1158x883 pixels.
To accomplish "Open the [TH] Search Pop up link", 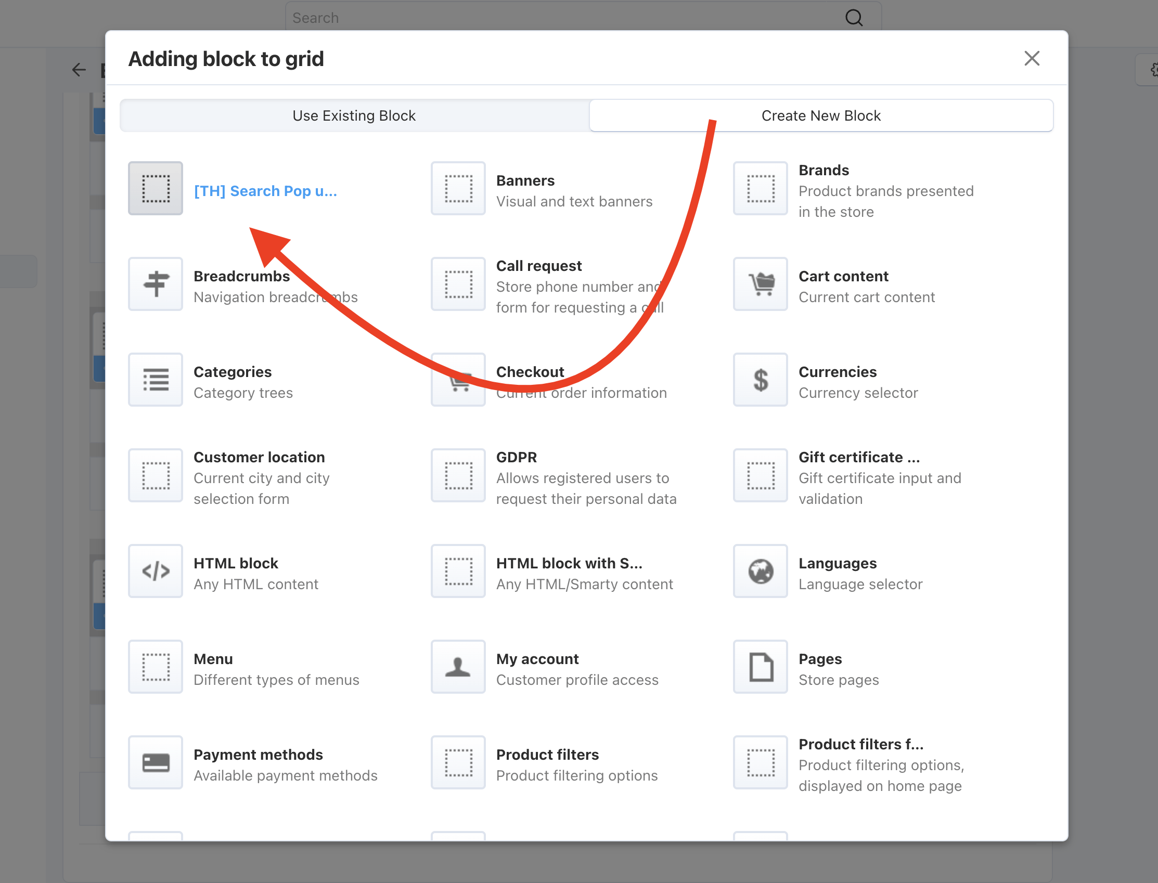I will (x=265, y=191).
